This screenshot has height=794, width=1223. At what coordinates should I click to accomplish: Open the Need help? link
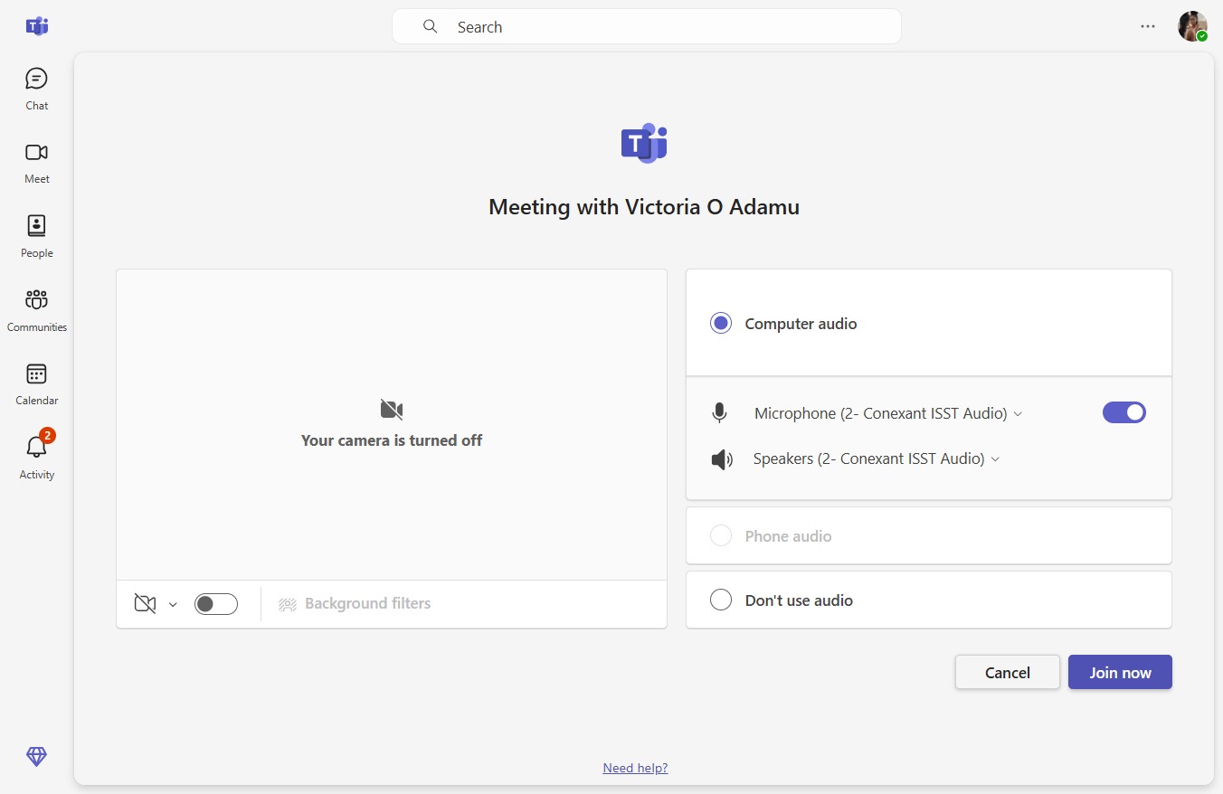point(635,768)
